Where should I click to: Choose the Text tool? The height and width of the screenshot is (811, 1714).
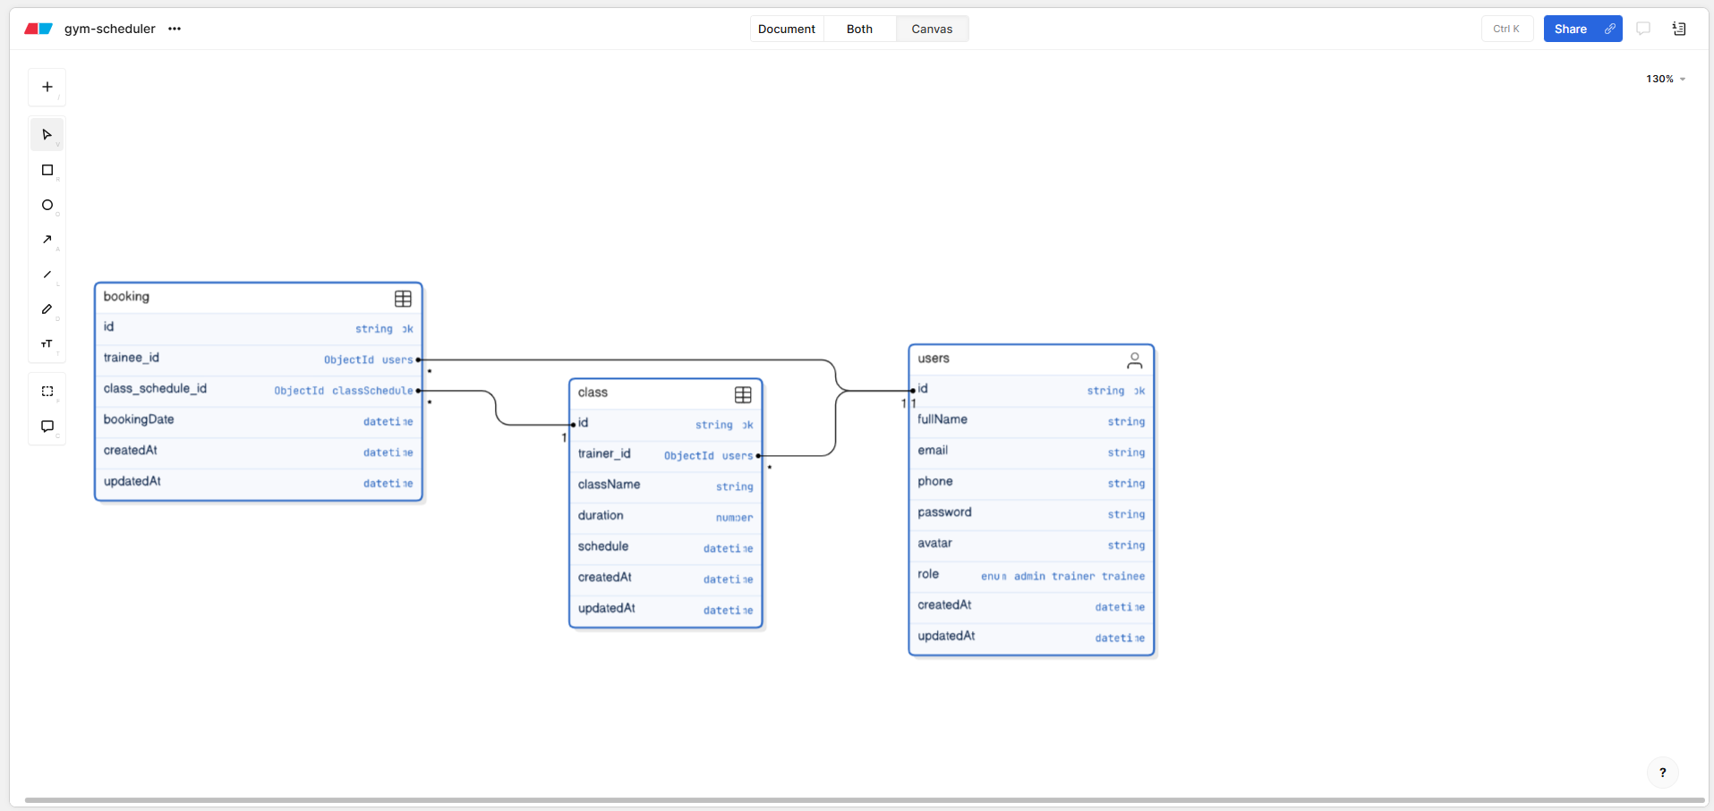(47, 344)
